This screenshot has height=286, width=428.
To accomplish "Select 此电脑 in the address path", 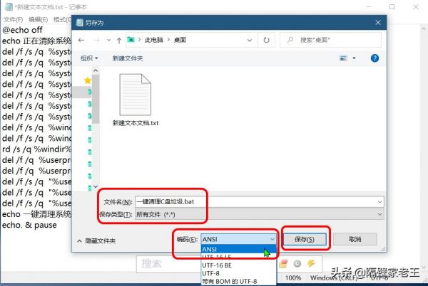I will [153, 40].
